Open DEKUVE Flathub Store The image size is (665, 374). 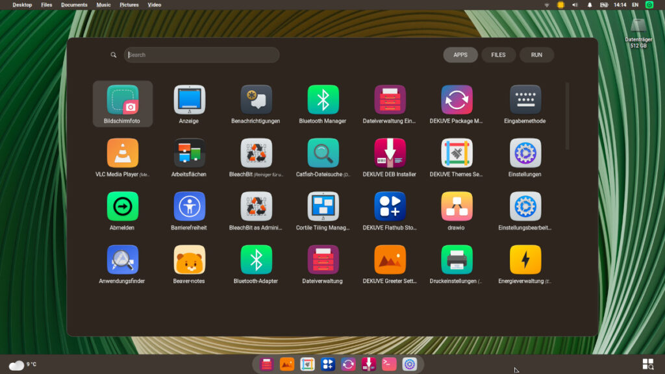[x=390, y=206]
